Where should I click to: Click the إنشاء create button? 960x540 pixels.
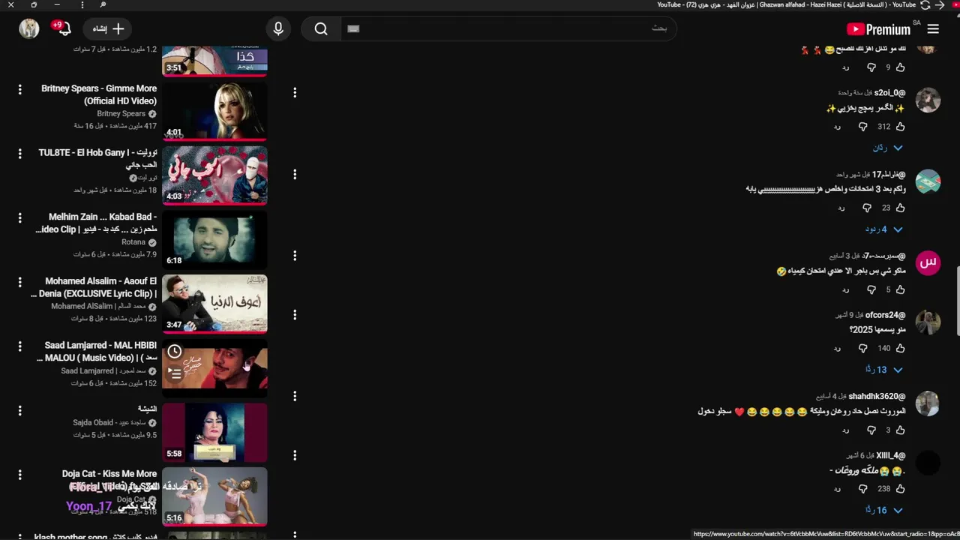coord(108,29)
